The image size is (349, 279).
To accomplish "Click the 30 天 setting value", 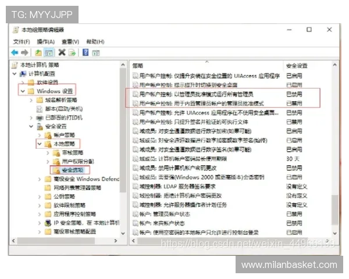I will coord(293,159).
